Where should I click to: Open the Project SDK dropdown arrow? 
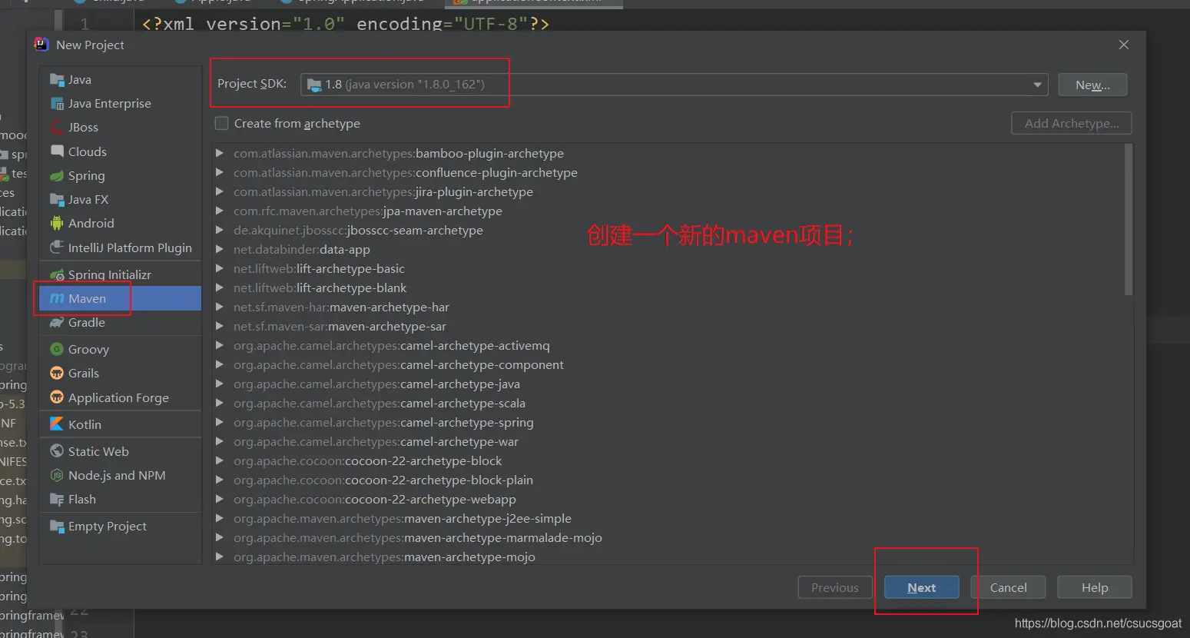1037,85
